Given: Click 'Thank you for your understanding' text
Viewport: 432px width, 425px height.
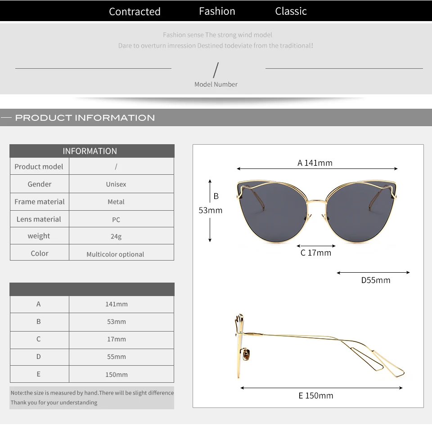Looking at the screenshot, I should point(54,403).
